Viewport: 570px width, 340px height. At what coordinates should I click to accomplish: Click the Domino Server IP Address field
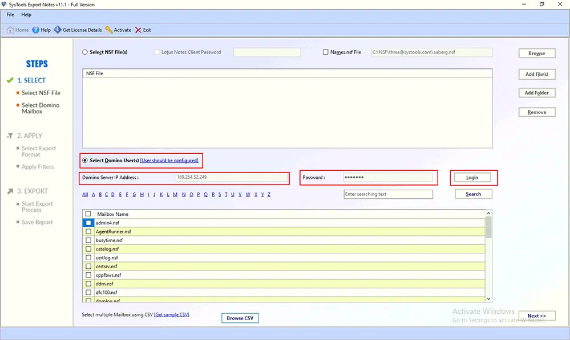tap(232, 177)
